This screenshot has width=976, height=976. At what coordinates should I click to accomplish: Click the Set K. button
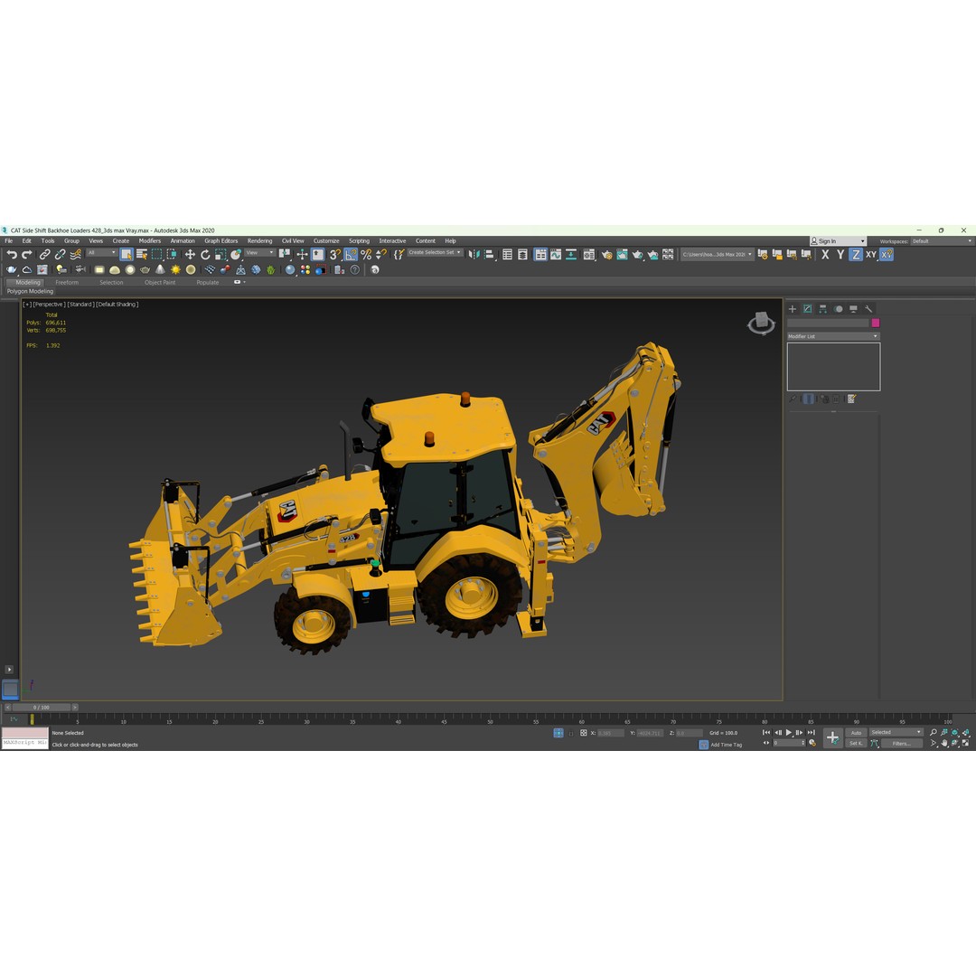click(857, 743)
